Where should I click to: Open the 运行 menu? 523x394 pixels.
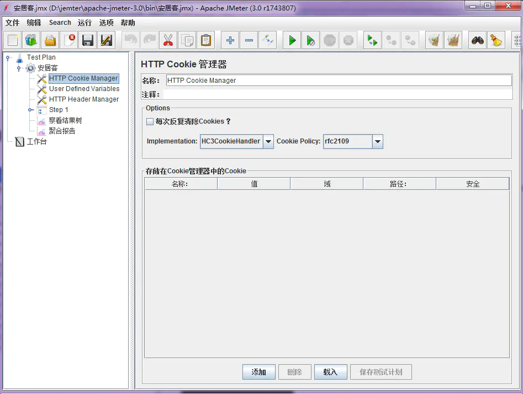84,23
